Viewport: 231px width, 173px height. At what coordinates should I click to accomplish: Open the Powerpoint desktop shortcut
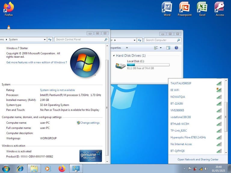click(x=185, y=9)
